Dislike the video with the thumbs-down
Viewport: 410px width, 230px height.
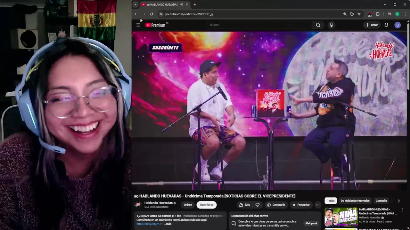pyautogui.click(x=257, y=205)
